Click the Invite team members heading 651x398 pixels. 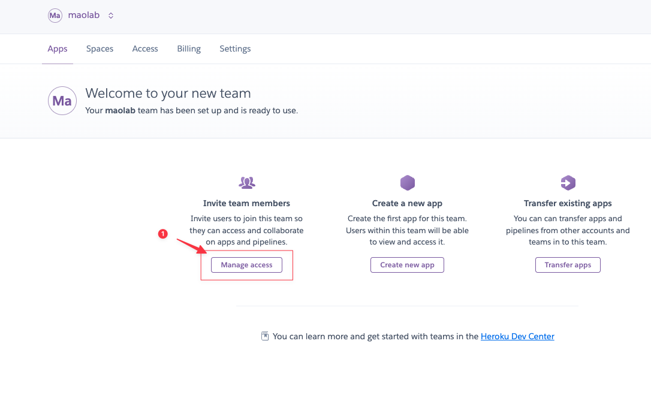(x=246, y=203)
